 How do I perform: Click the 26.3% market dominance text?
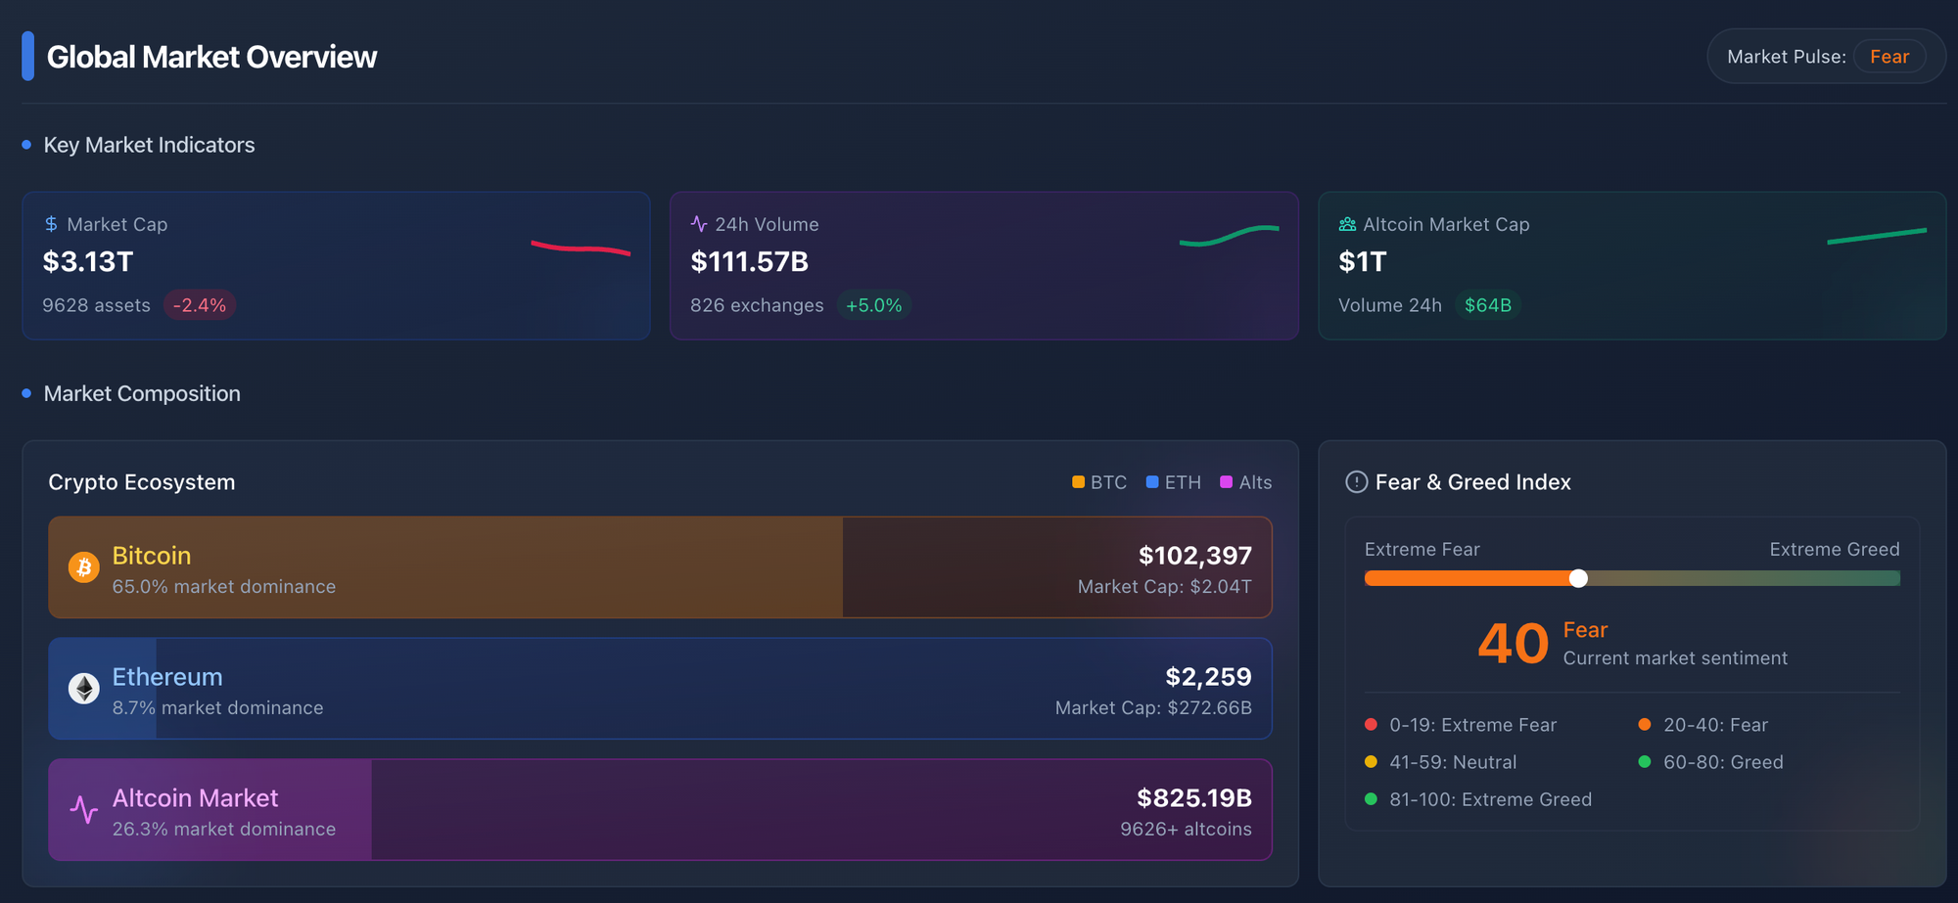[224, 830]
